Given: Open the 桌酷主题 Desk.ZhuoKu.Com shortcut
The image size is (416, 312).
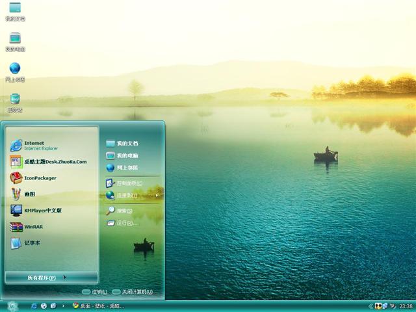Looking at the screenshot, I should (x=55, y=162).
